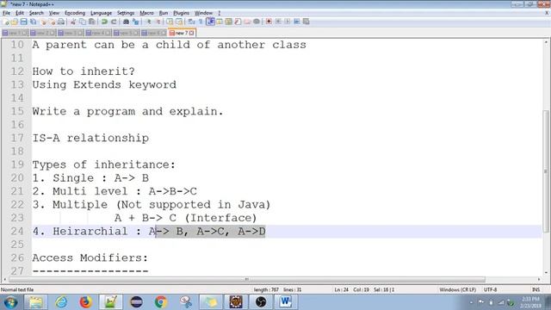
Task: Open the Macro menu
Action: tap(146, 13)
